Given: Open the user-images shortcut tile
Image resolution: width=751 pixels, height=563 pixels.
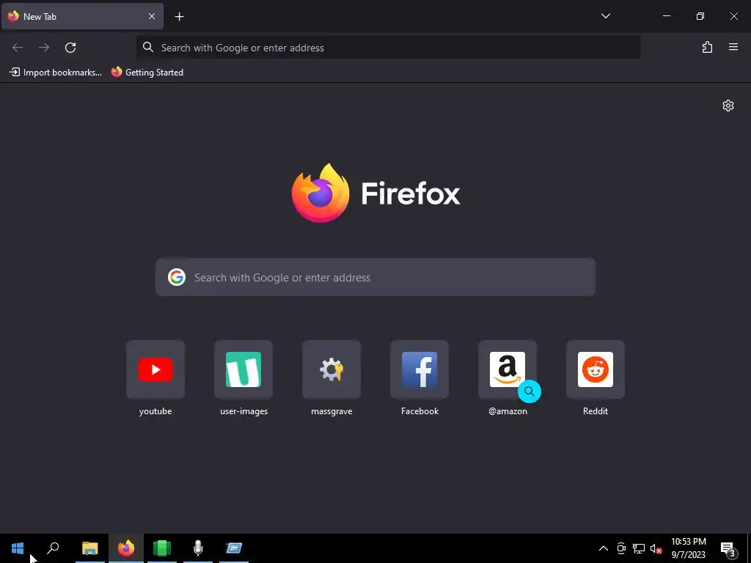Looking at the screenshot, I should pyautogui.click(x=243, y=369).
